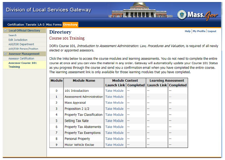Select the Directory tab
Viewport: 225px width, 160px height.
coord(70,25)
